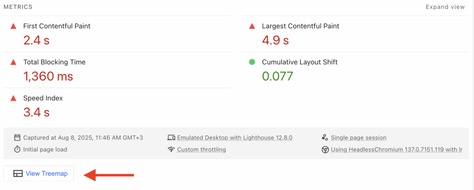Click the red triangle beside First Contentful Paint

click(13, 26)
